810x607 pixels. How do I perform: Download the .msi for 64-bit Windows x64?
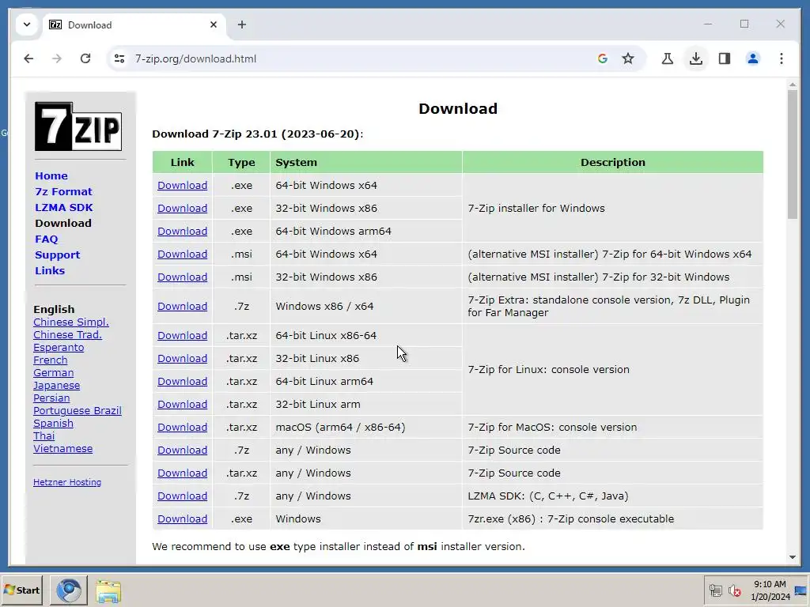(x=183, y=254)
